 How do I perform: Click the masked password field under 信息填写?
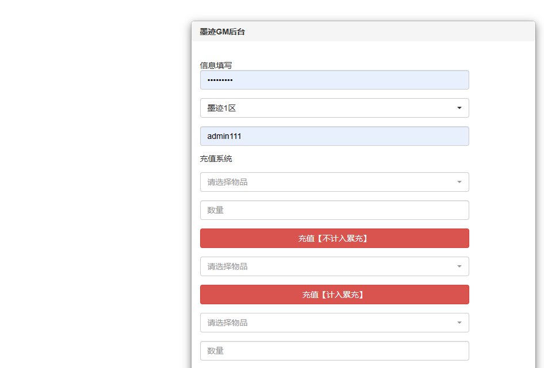point(335,80)
